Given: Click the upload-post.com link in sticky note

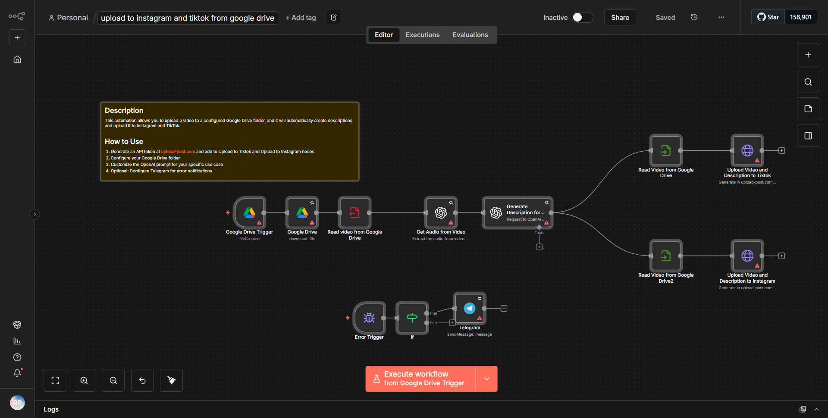Looking at the screenshot, I should pos(178,152).
